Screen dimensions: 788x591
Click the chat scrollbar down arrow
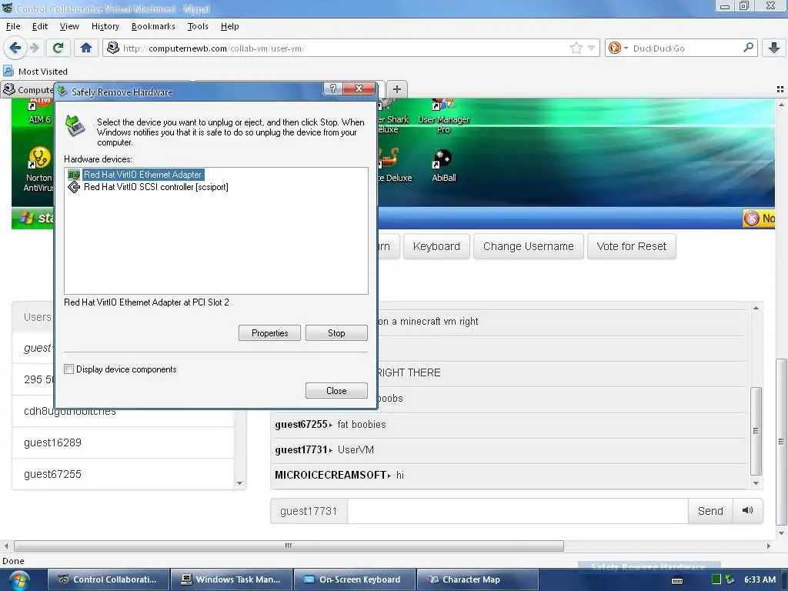click(x=756, y=483)
